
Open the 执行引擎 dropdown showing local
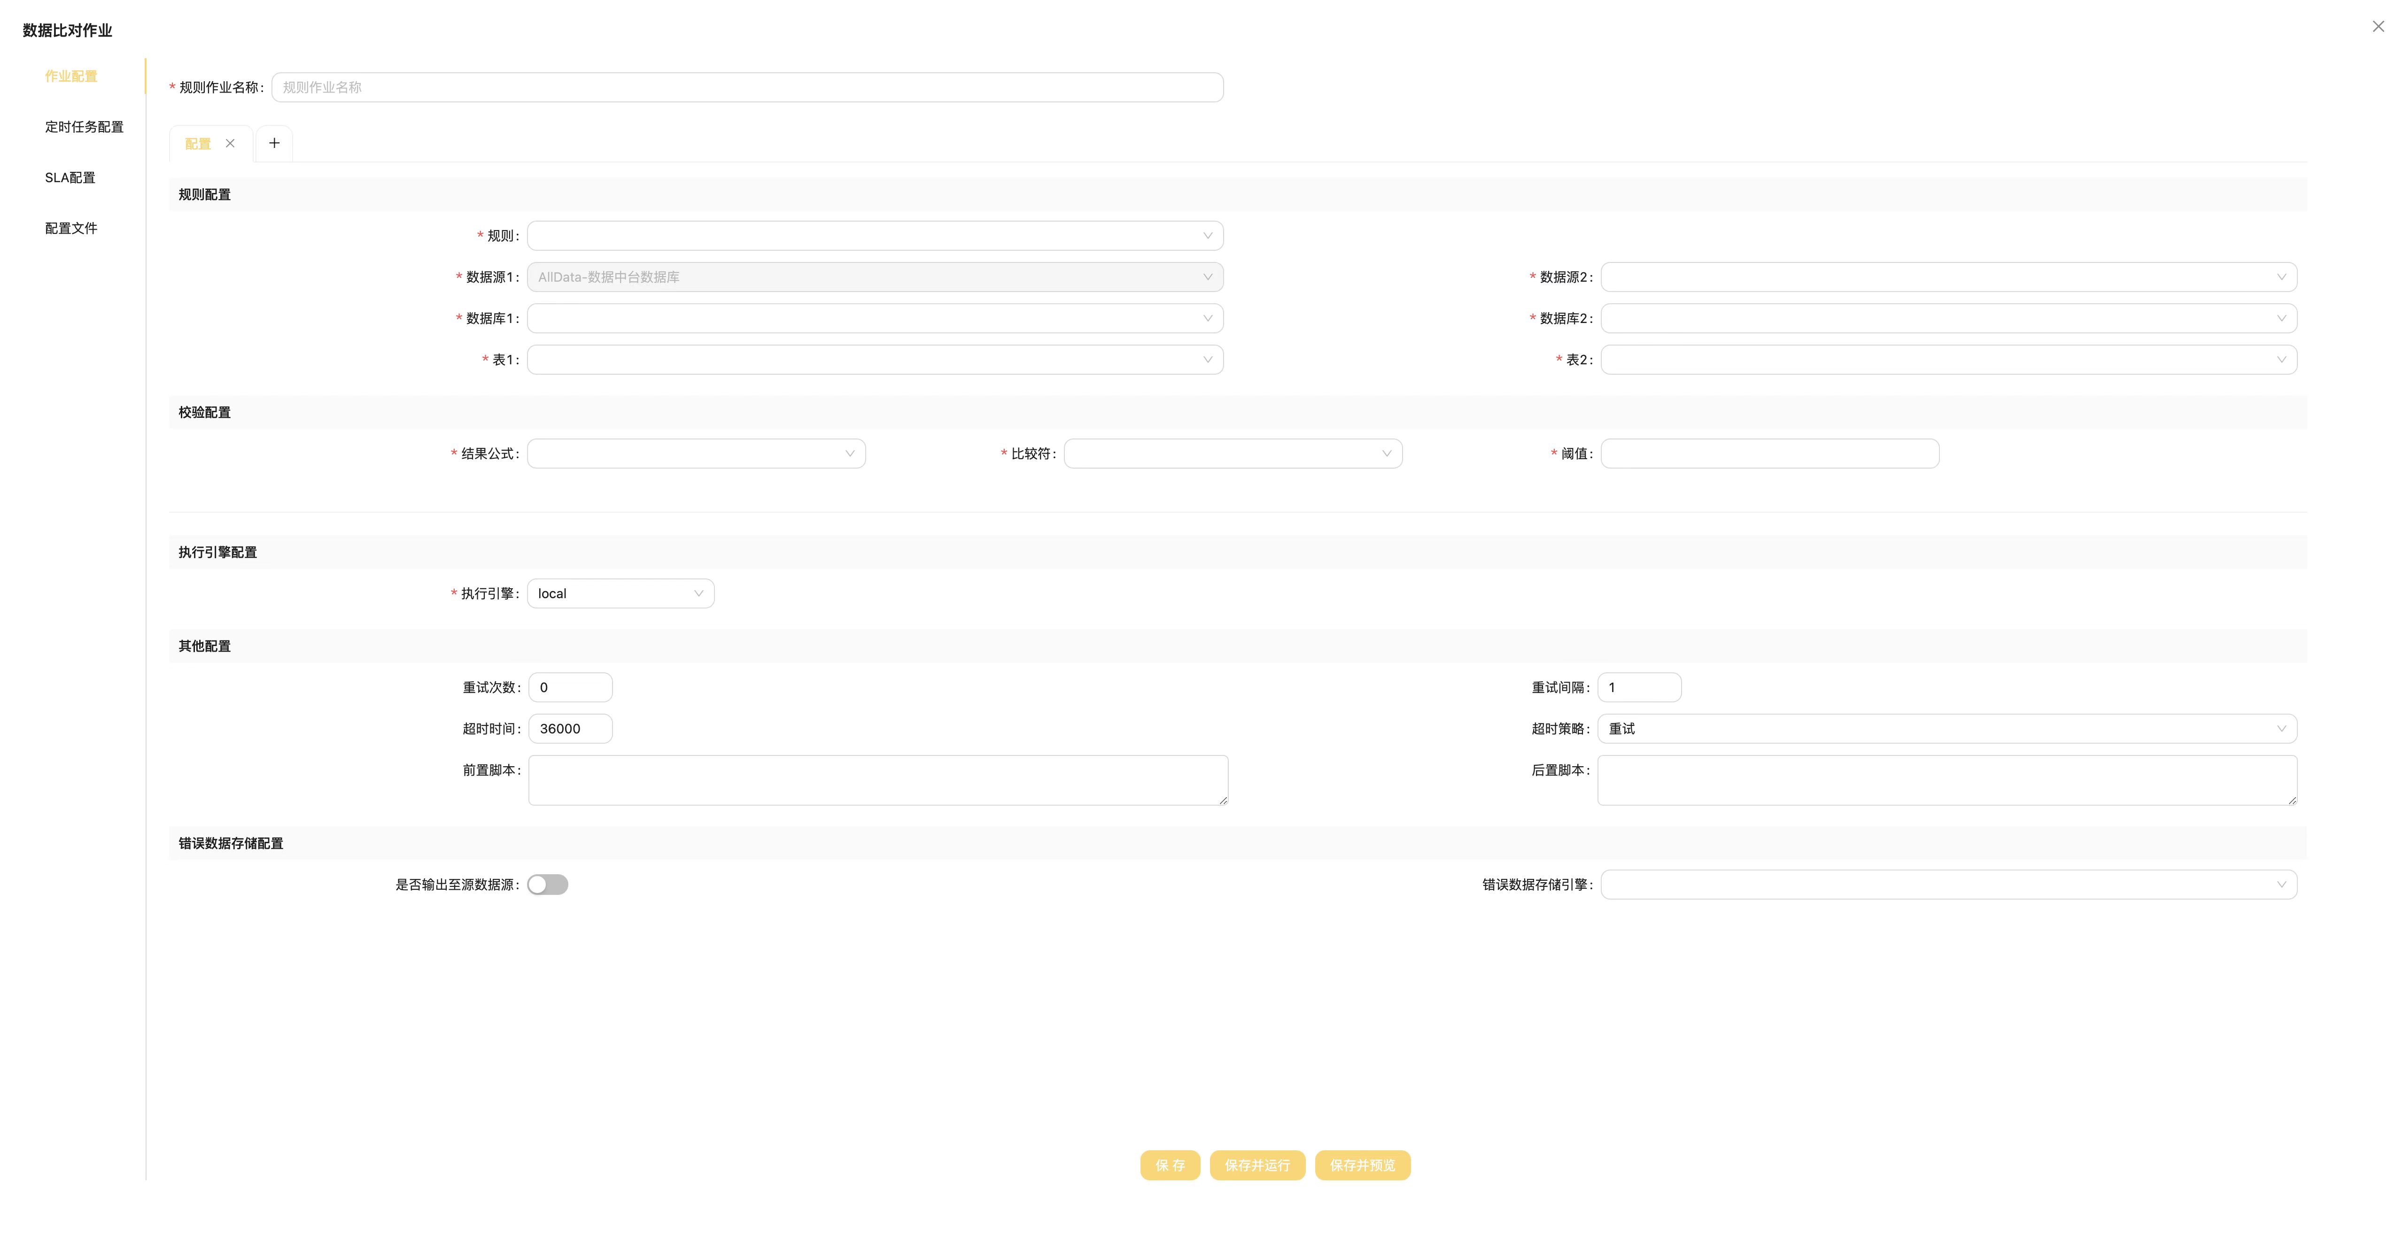(x=620, y=594)
